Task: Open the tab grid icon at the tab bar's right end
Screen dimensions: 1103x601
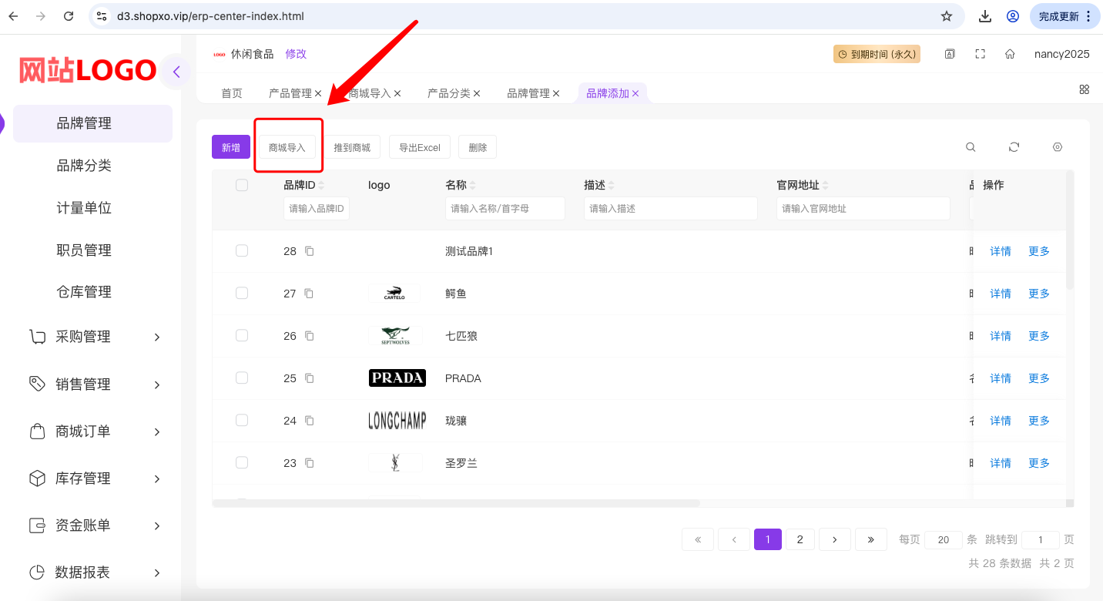Action: click(1085, 89)
